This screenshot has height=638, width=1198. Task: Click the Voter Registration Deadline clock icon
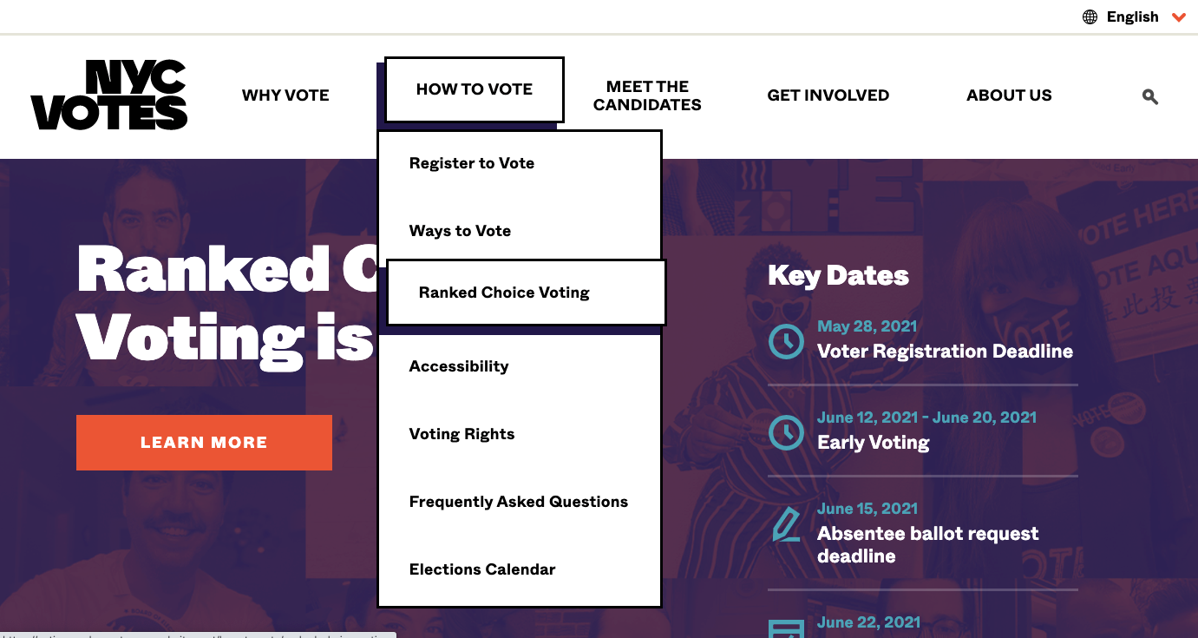(787, 341)
